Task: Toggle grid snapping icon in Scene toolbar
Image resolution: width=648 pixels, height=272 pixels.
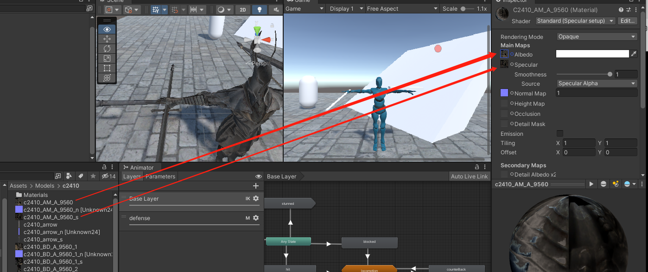Action: point(175,9)
